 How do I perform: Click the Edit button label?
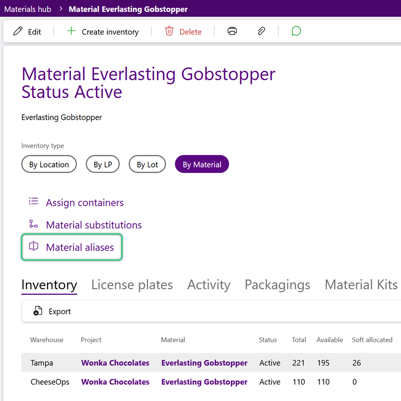pos(35,32)
